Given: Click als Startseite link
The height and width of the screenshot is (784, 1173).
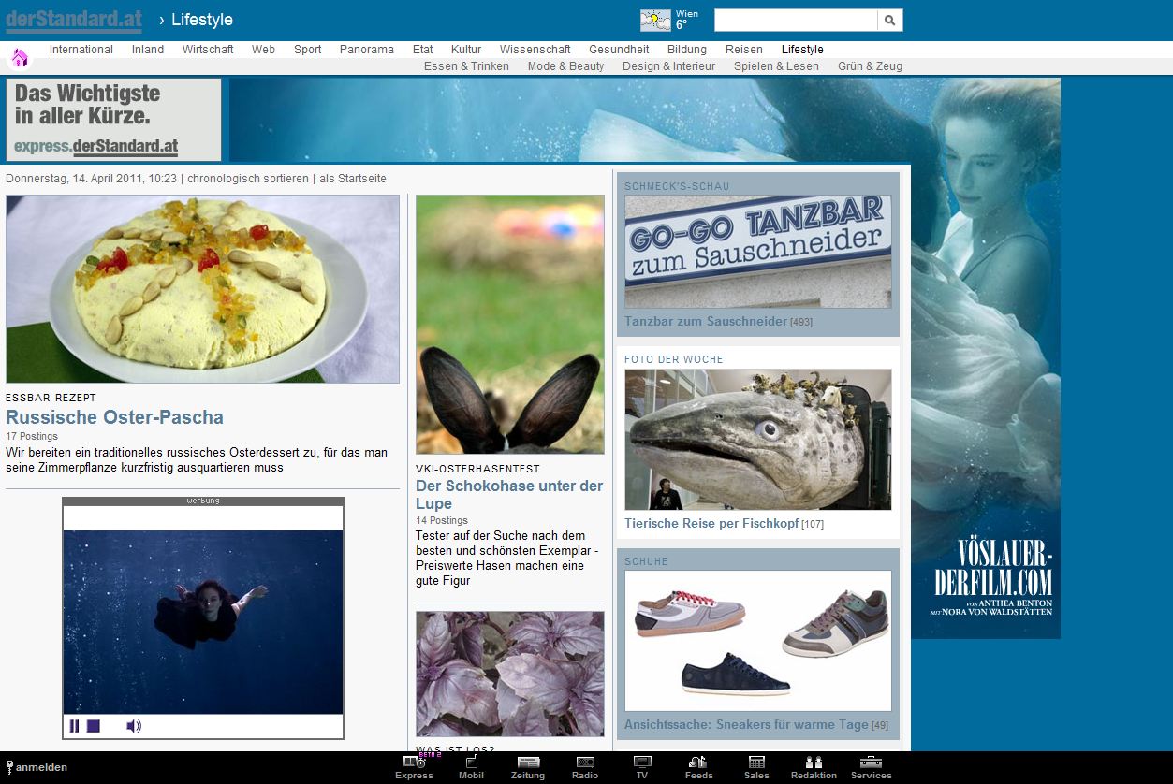Looking at the screenshot, I should click(x=353, y=179).
